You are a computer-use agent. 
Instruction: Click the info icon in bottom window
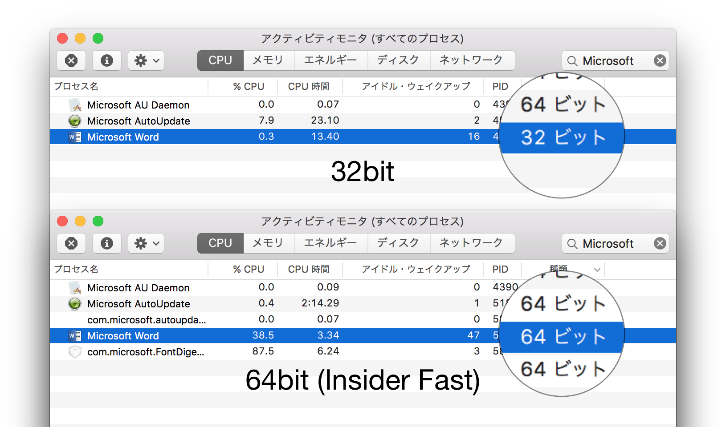[107, 243]
